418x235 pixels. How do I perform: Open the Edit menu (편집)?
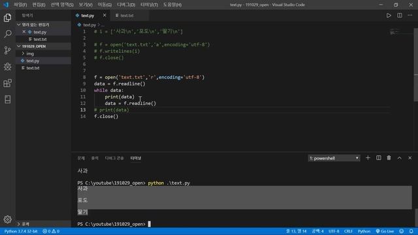(x=39, y=5)
